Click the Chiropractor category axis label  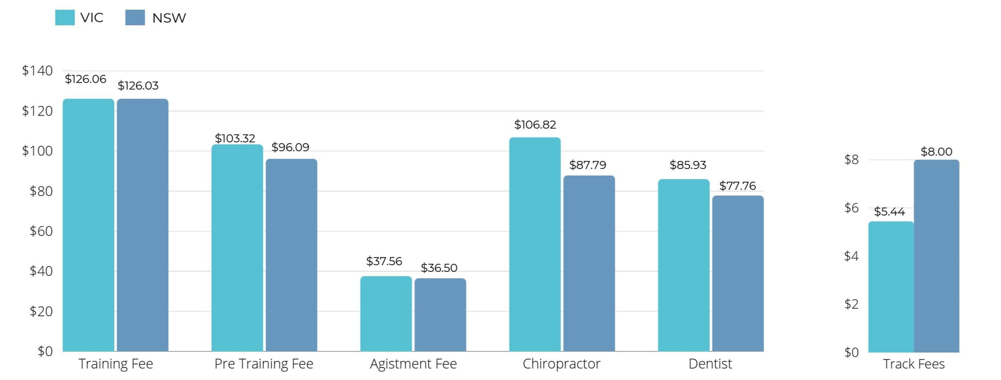pyautogui.click(x=561, y=364)
